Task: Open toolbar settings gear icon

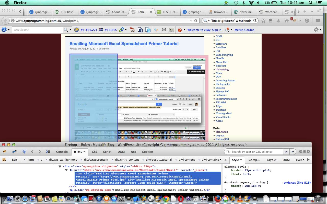Action: click(316, 30)
